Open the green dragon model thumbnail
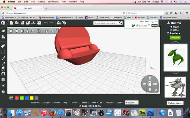Screen dimensions: 190x118 [x=175, y=57]
